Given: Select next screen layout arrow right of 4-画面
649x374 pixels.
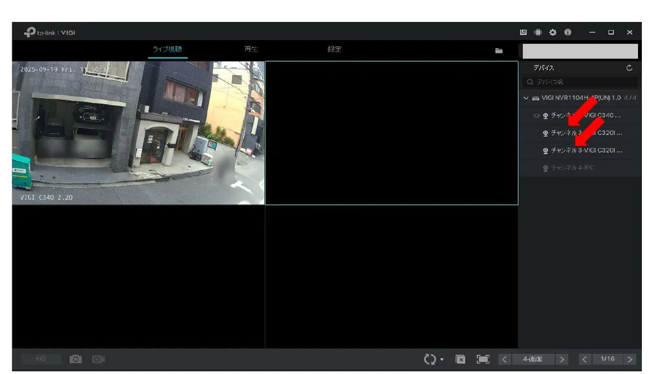Looking at the screenshot, I should (561, 359).
